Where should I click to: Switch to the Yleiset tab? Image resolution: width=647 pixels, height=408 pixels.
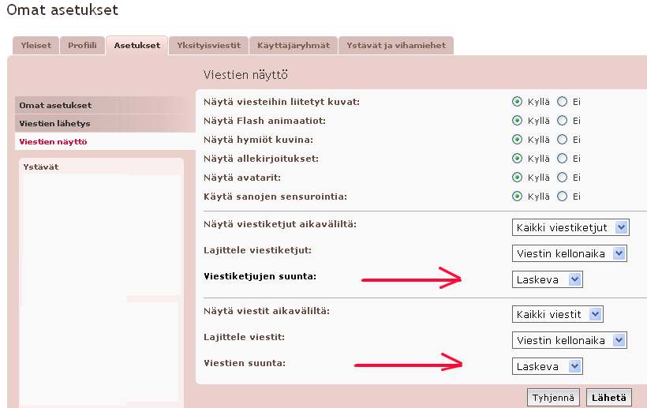tap(36, 46)
